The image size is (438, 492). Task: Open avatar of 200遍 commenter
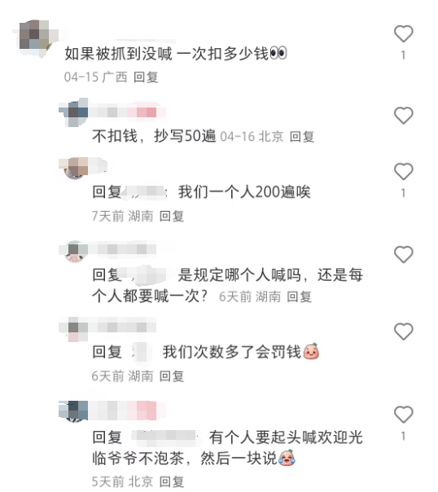pos(74,168)
